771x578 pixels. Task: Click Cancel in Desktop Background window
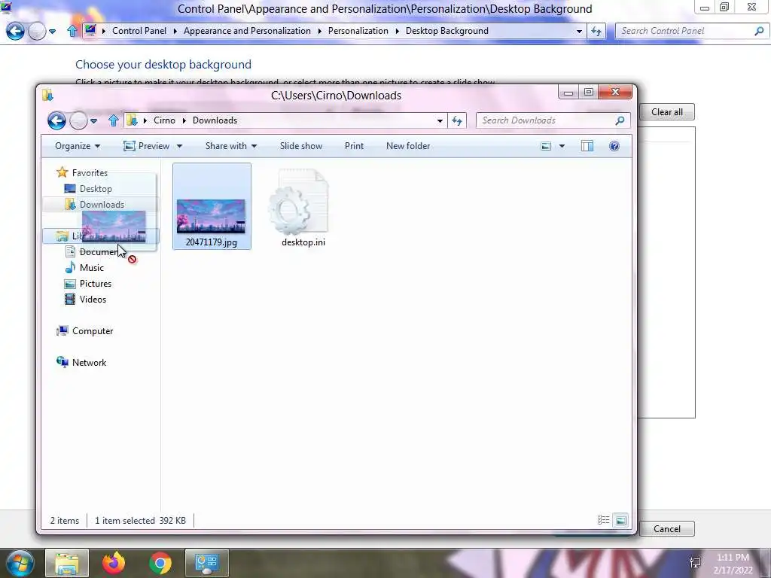click(x=667, y=529)
